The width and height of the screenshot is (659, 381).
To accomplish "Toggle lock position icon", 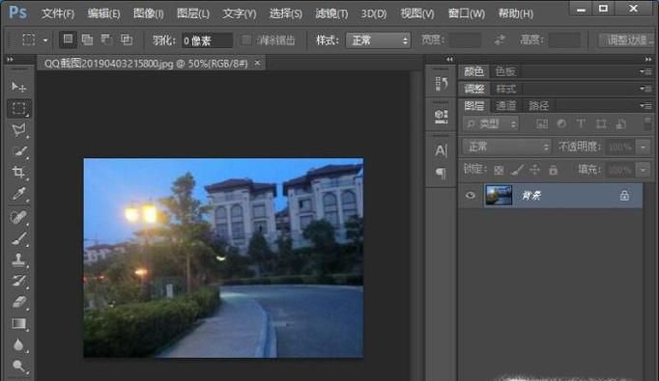I will tap(534, 170).
